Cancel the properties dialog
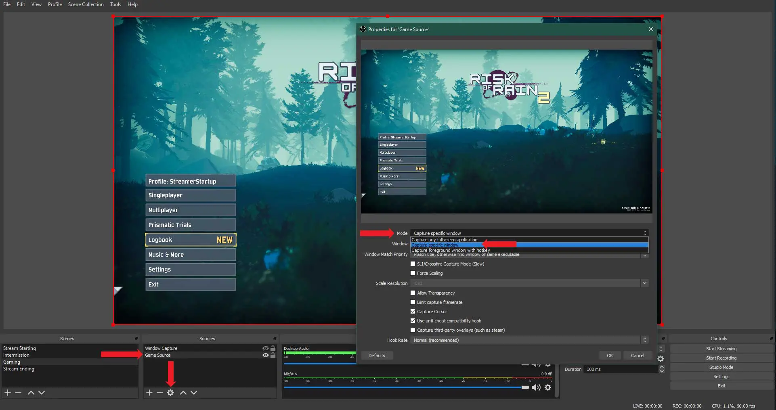This screenshot has height=410, width=776. [638, 356]
